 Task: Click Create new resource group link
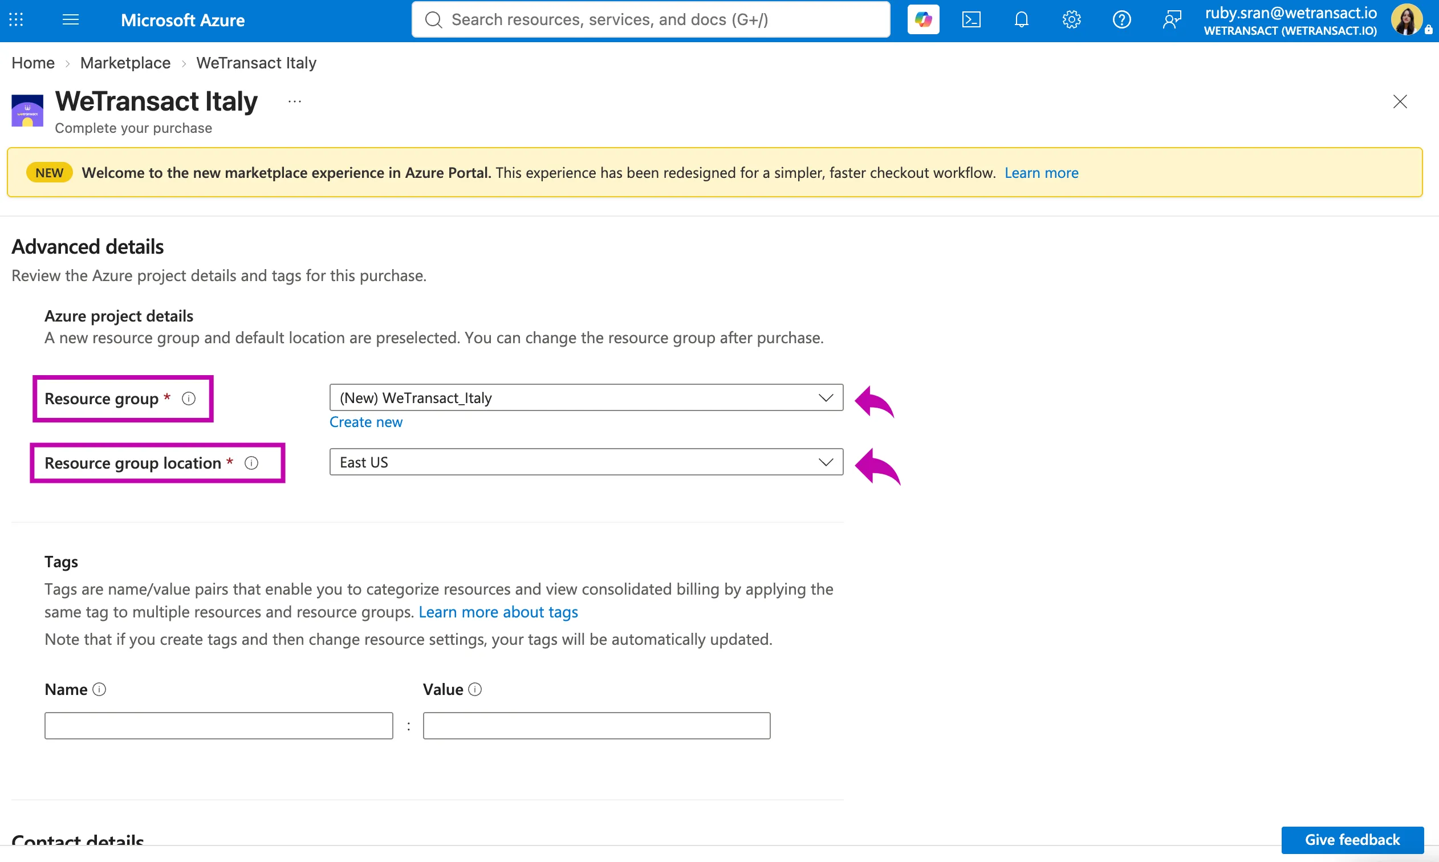click(x=366, y=422)
